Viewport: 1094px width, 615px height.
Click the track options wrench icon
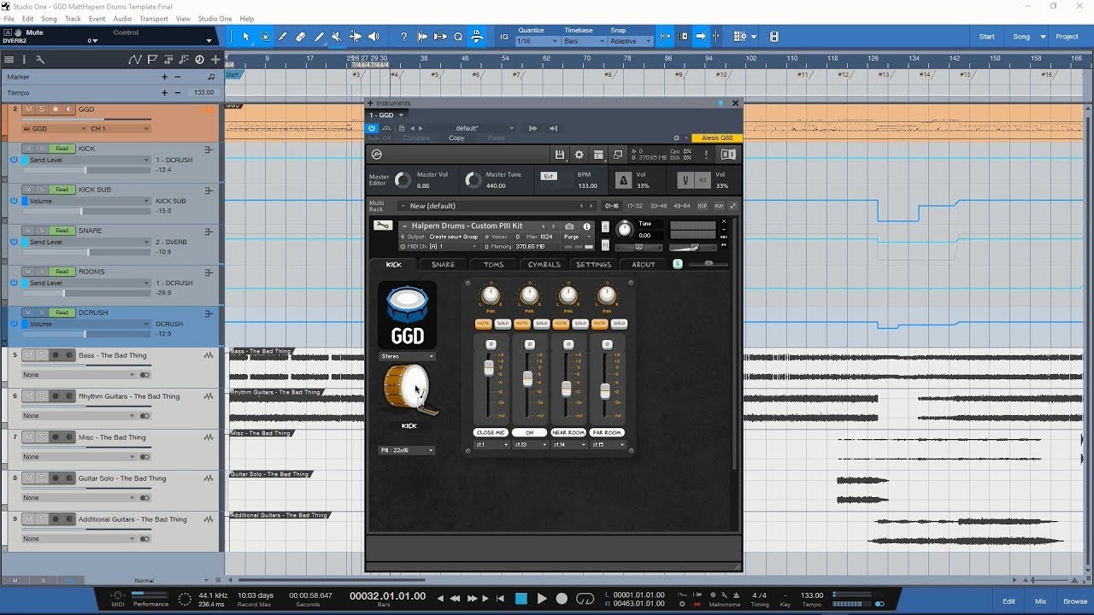click(39, 59)
